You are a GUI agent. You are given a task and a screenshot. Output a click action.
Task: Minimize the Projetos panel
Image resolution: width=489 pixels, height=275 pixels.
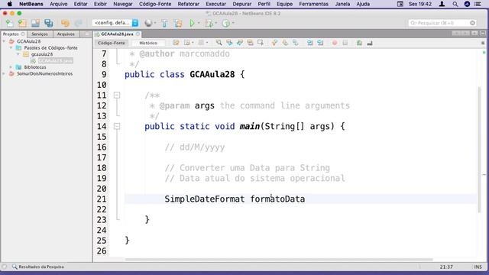pyautogui.click(x=86, y=34)
